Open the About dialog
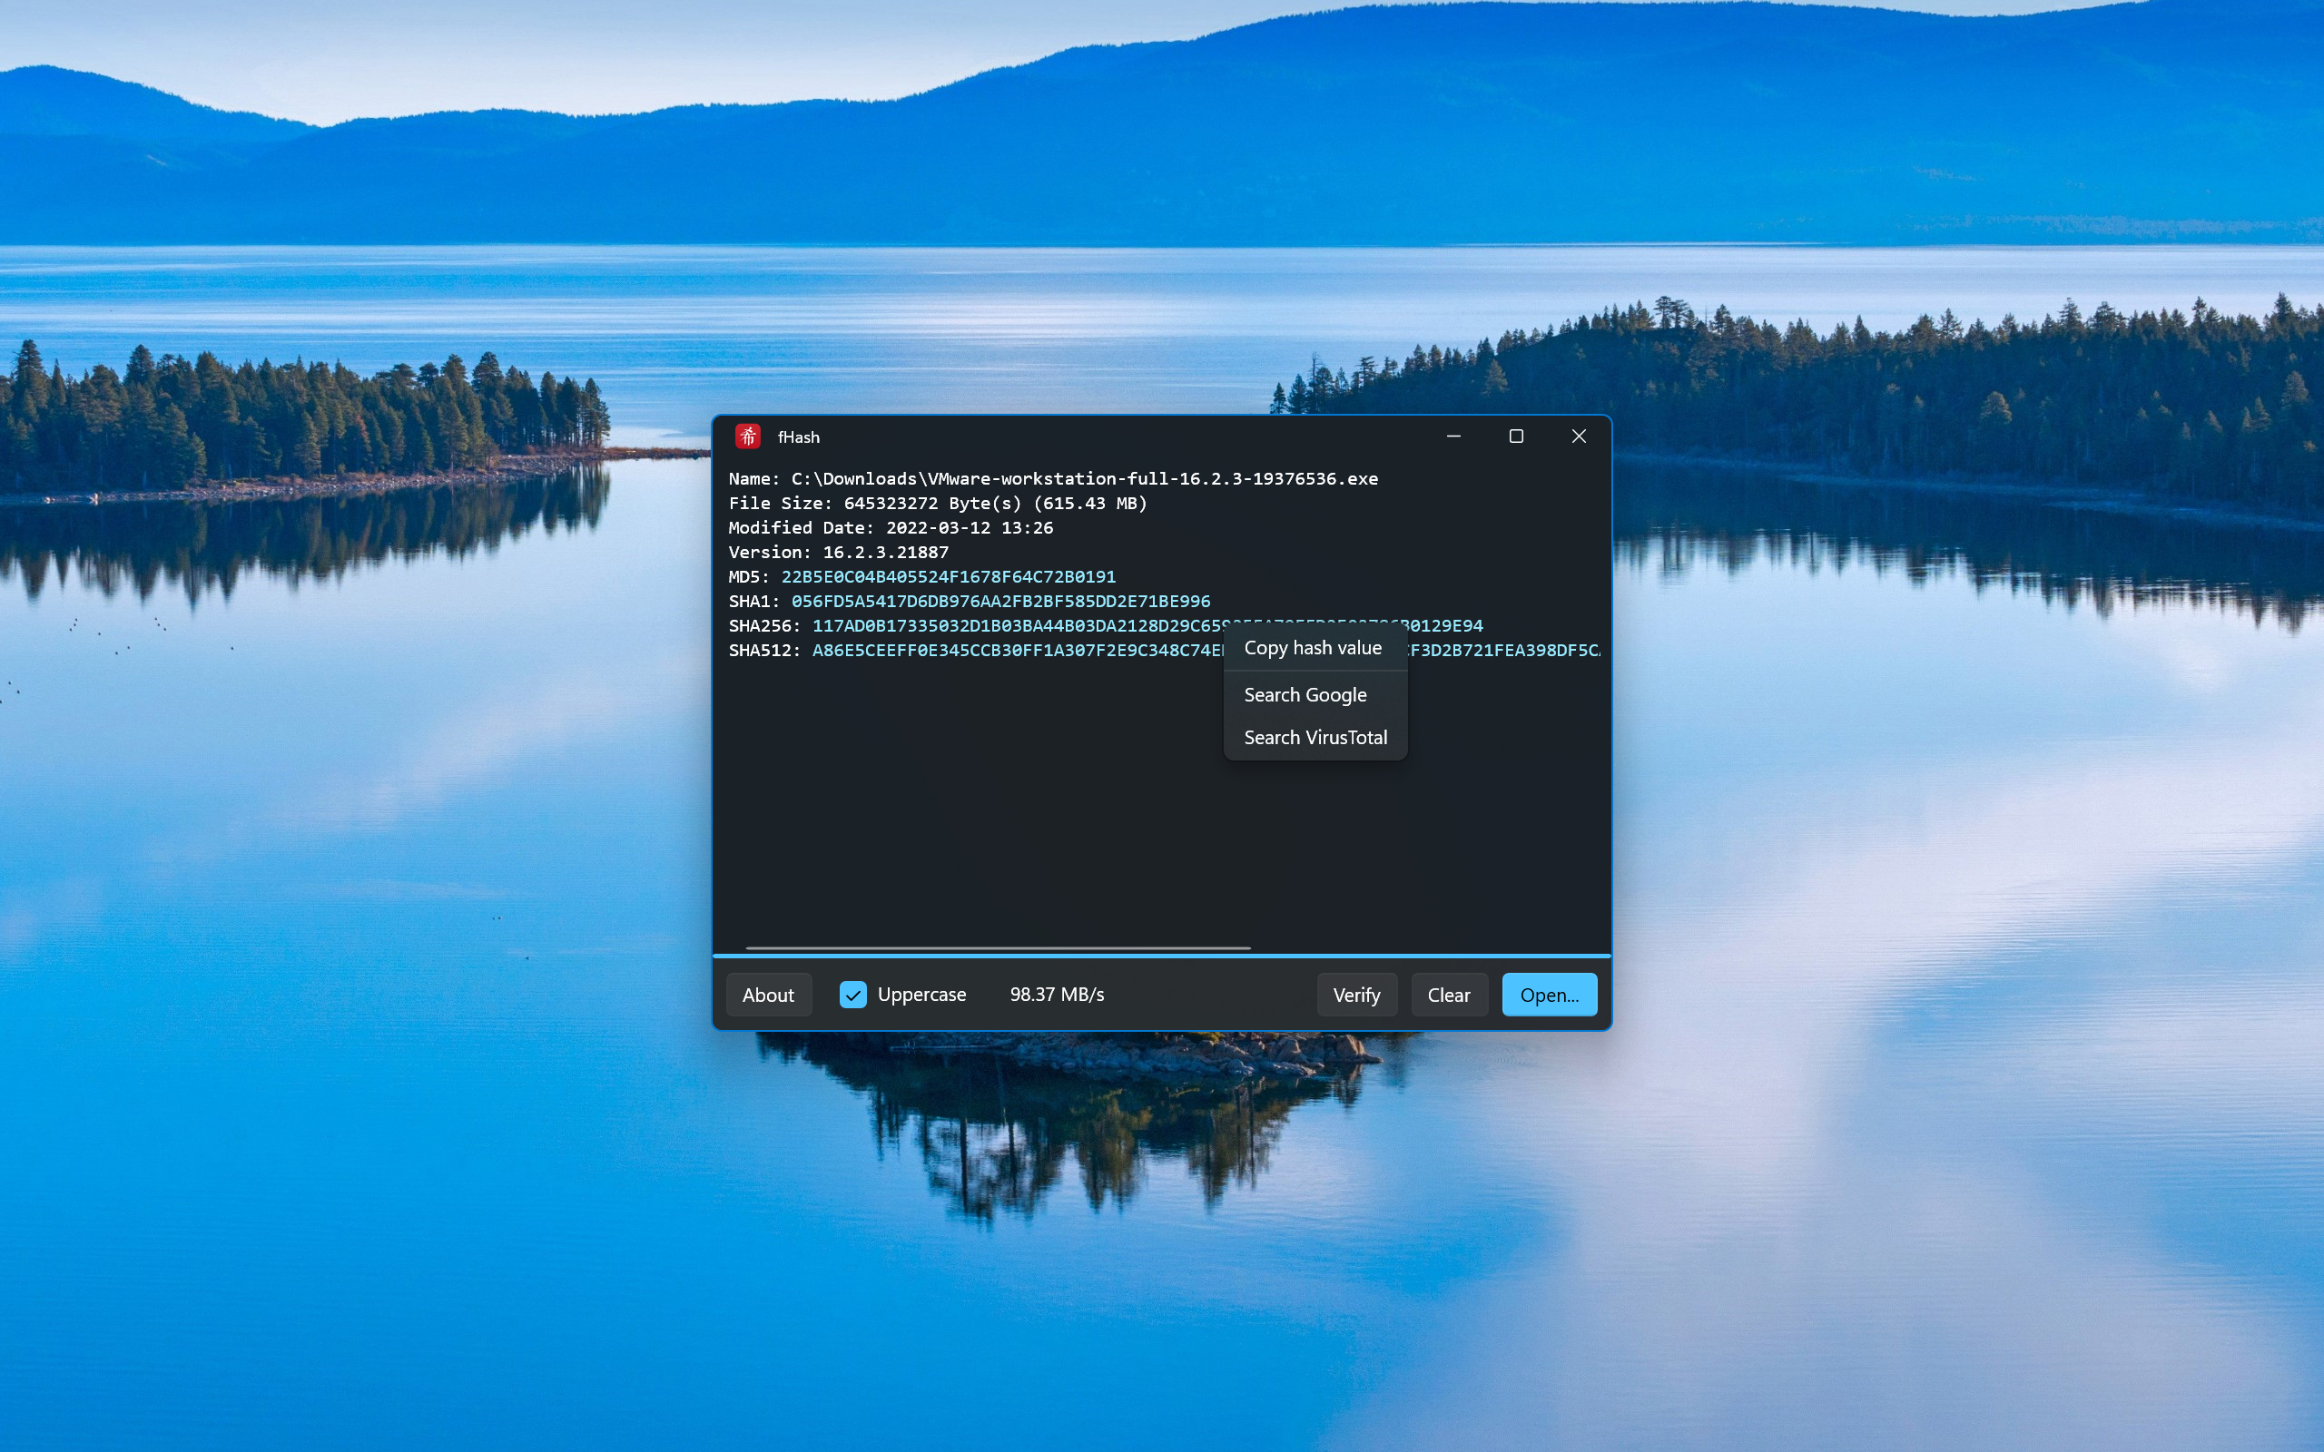 (767, 994)
